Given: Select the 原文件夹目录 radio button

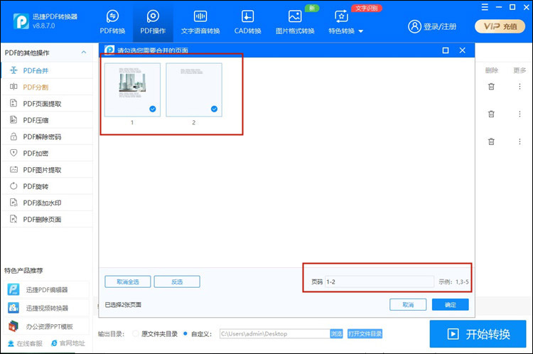Looking at the screenshot, I should tap(136, 333).
